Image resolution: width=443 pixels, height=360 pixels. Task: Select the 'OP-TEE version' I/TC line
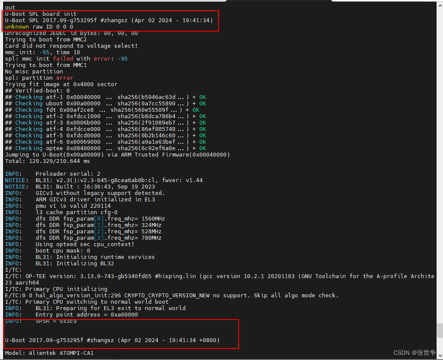[x=128, y=276]
